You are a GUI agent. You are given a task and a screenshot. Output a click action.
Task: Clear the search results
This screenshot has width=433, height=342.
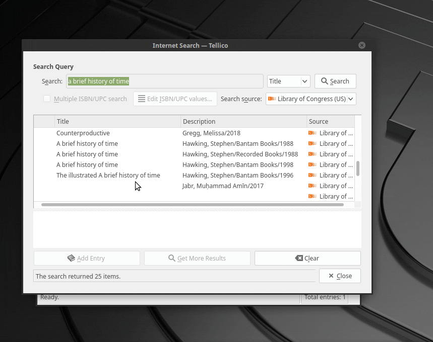[x=307, y=258]
